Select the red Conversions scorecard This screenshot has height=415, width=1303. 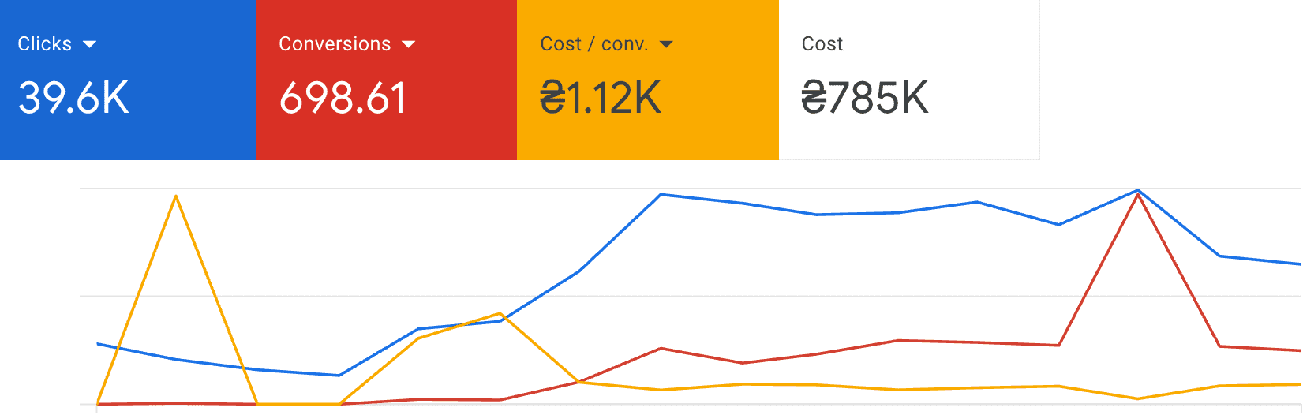(386, 80)
